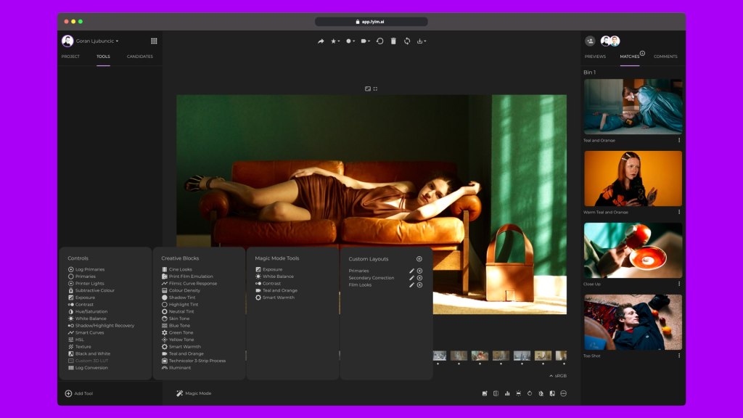This screenshot has width=743, height=418.
Task: Select Filmic Curve Response block
Action: coord(189,284)
